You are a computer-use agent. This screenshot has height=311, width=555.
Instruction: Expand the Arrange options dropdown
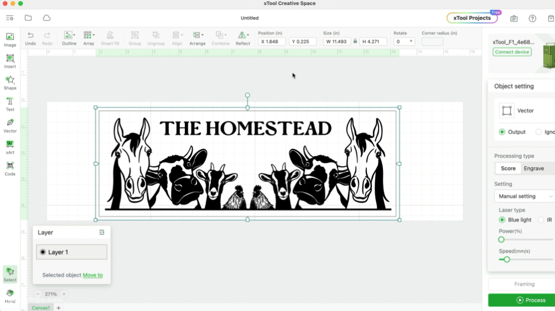[197, 38]
